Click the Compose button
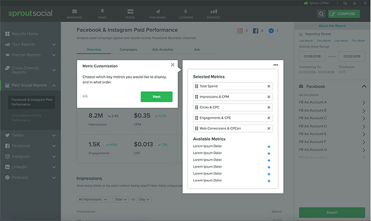371x221 pixels. coord(344,14)
